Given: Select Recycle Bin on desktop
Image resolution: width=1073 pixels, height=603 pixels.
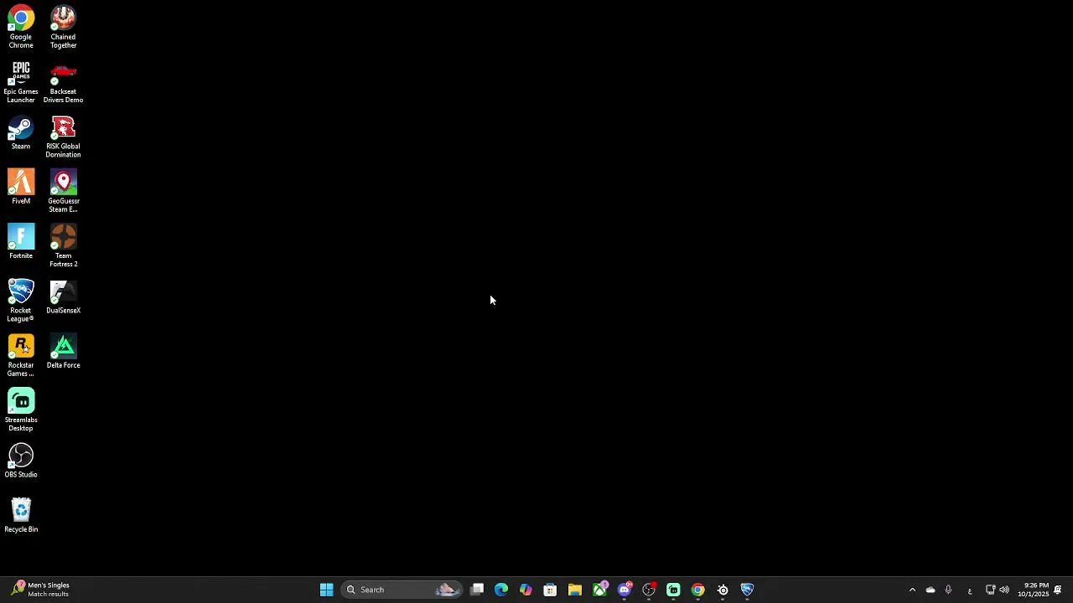Looking at the screenshot, I should (21, 516).
